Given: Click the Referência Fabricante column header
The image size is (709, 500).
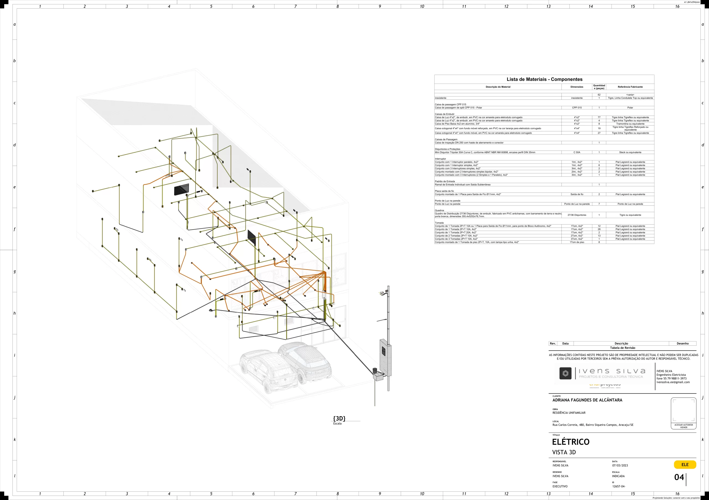Looking at the screenshot, I should click(630, 87).
